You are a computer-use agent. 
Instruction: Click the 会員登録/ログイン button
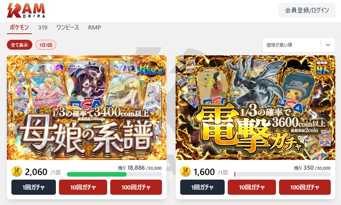pos(307,10)
